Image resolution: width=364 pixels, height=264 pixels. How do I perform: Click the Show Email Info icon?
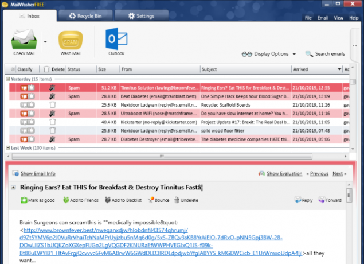tap(15, 173)
